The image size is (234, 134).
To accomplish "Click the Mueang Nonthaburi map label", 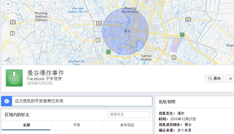I will pos(130,10).
